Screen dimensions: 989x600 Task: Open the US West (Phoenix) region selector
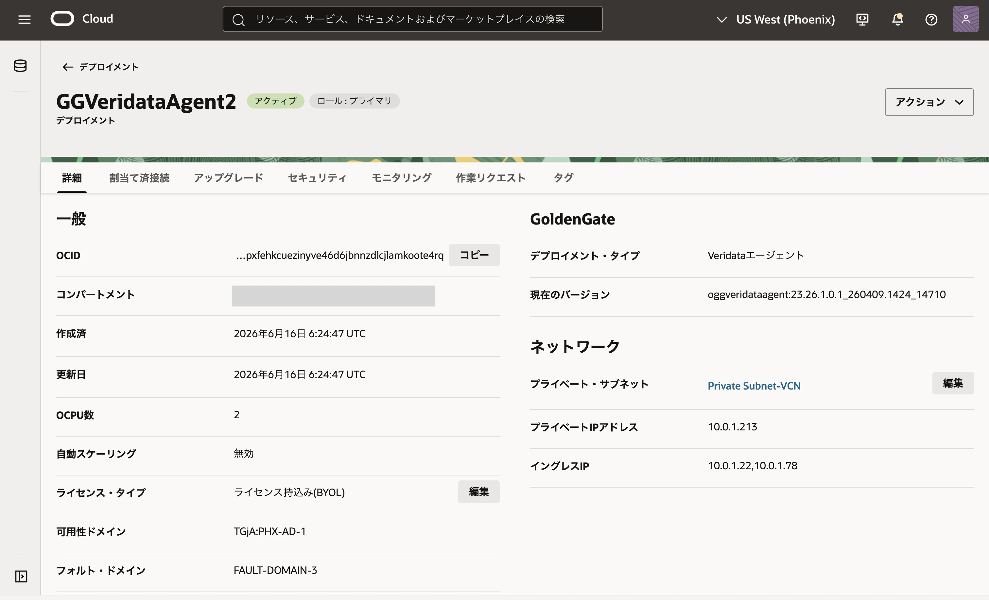click(x=775, y=19)
